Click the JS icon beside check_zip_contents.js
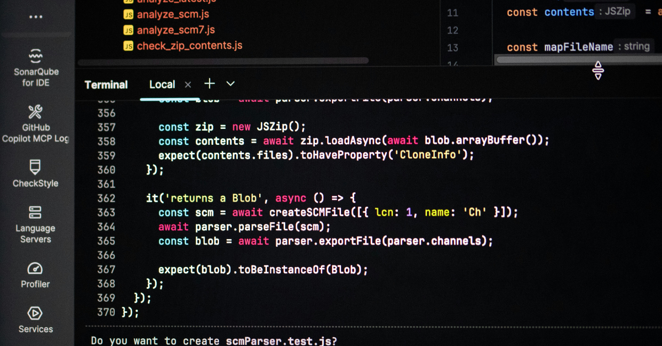662x346 pixels. pos(128,46)
